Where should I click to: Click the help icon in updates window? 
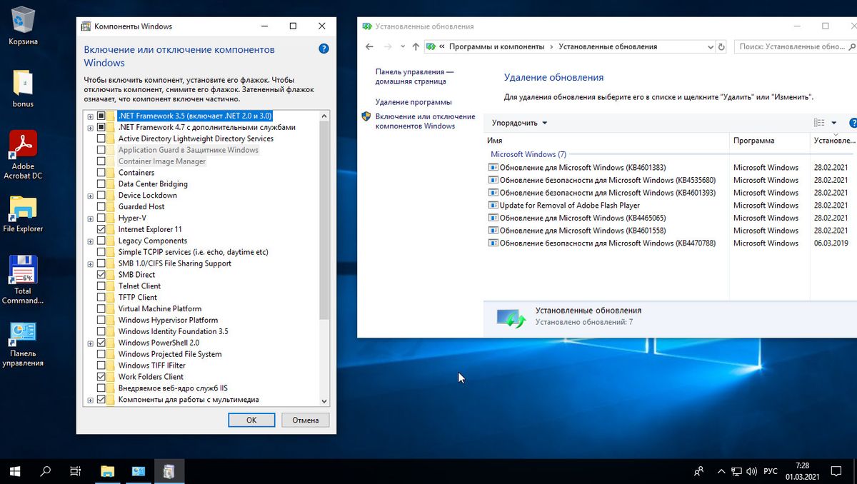853,123
